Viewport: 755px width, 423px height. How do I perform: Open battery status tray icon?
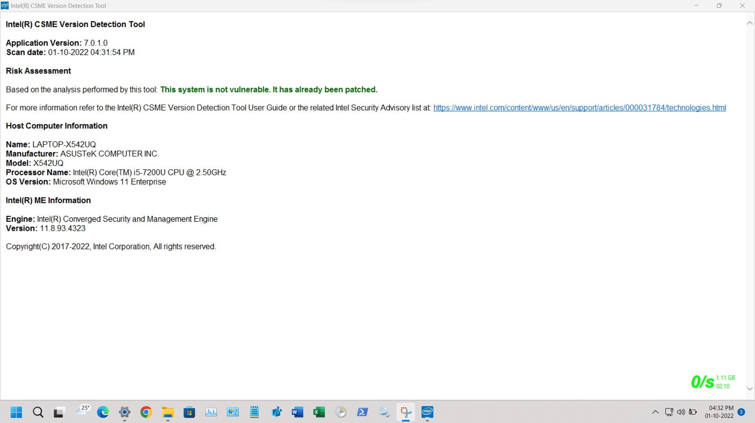[x=693, y=412]
